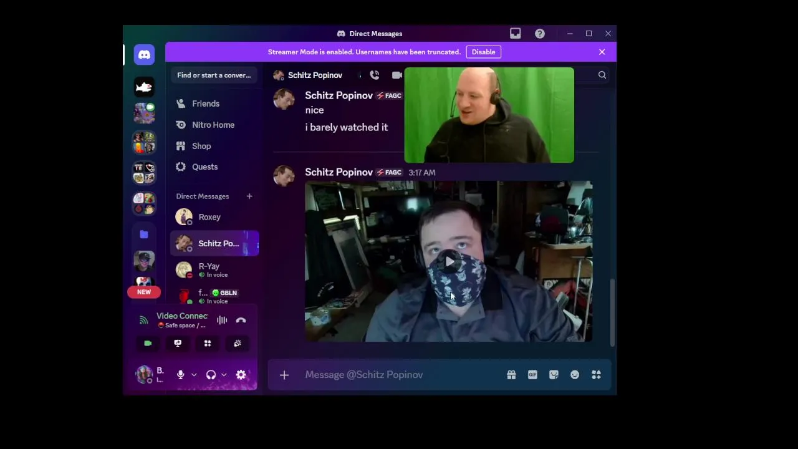Mute the microphone

click(x=181, y=375)
